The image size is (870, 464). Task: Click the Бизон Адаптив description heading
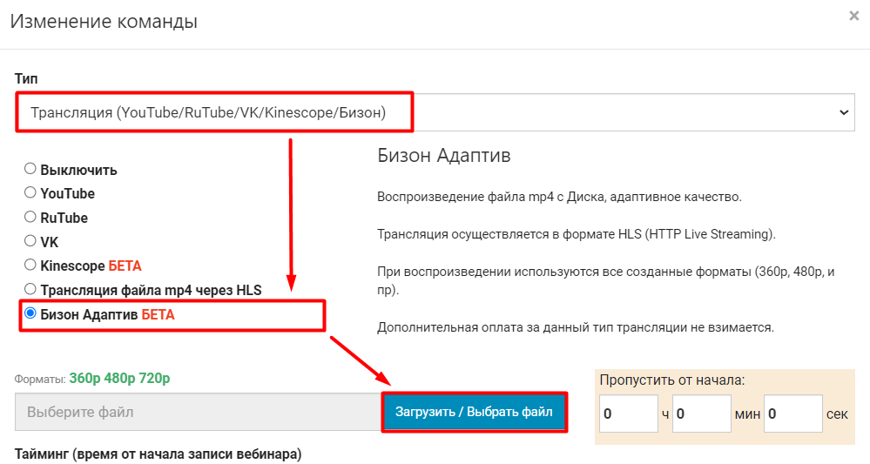[443, 156]
